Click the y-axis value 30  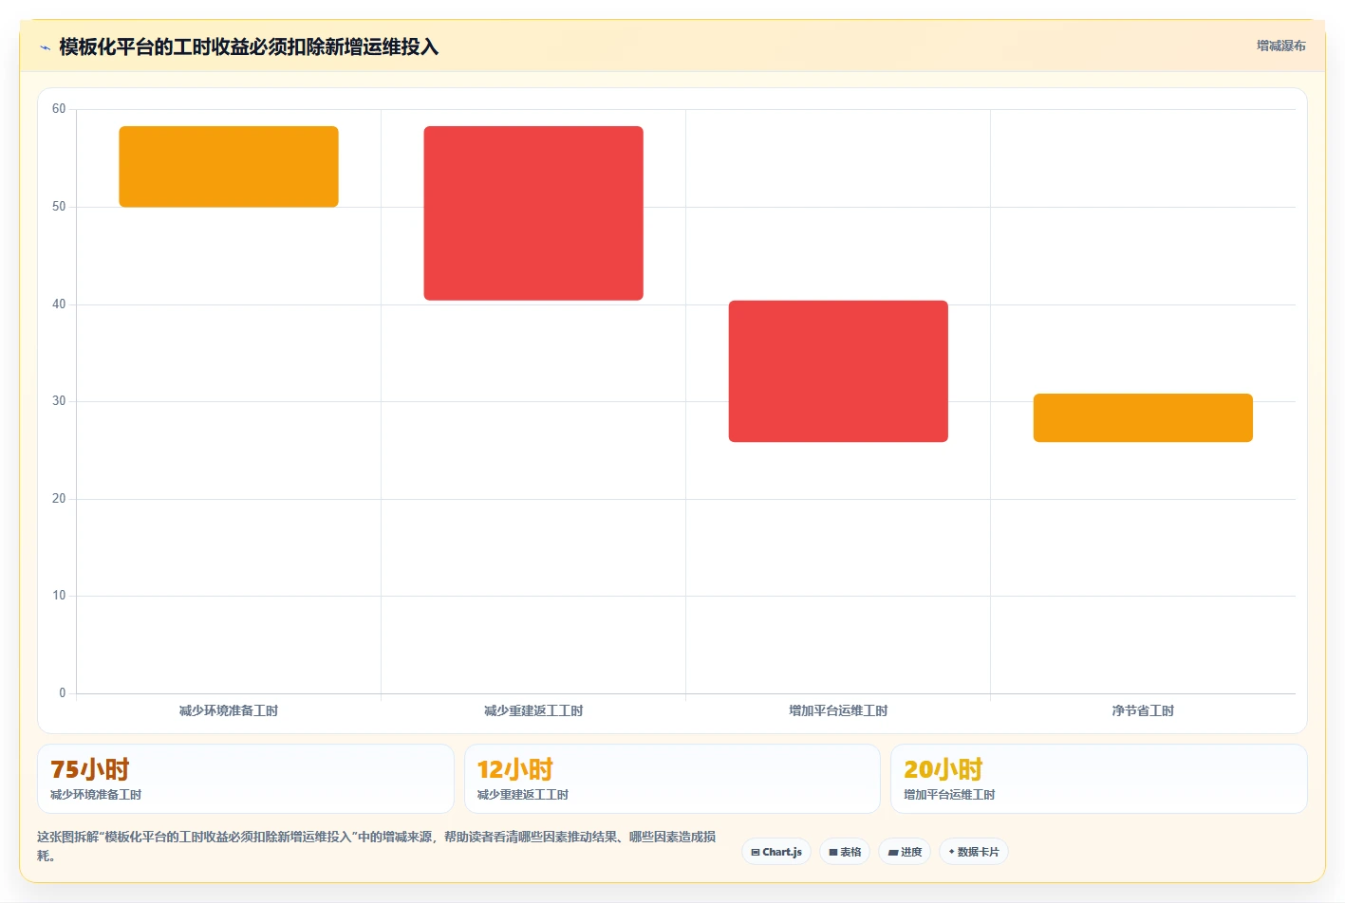click(59, 401)
